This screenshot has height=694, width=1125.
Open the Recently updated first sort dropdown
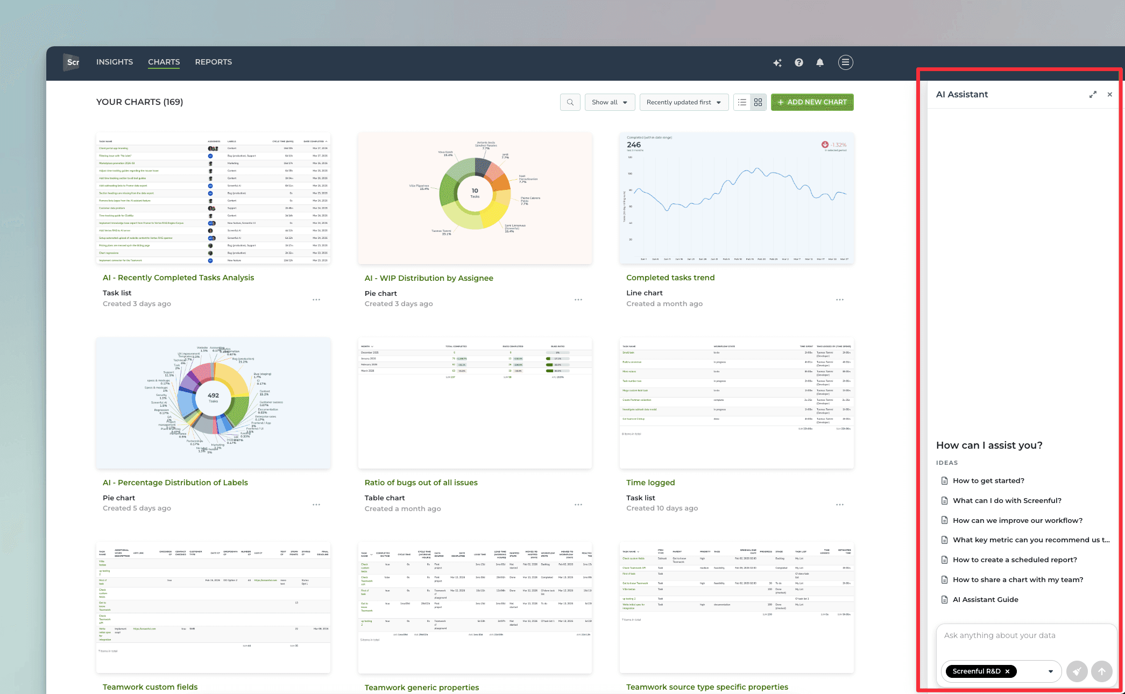coord(683,102)
